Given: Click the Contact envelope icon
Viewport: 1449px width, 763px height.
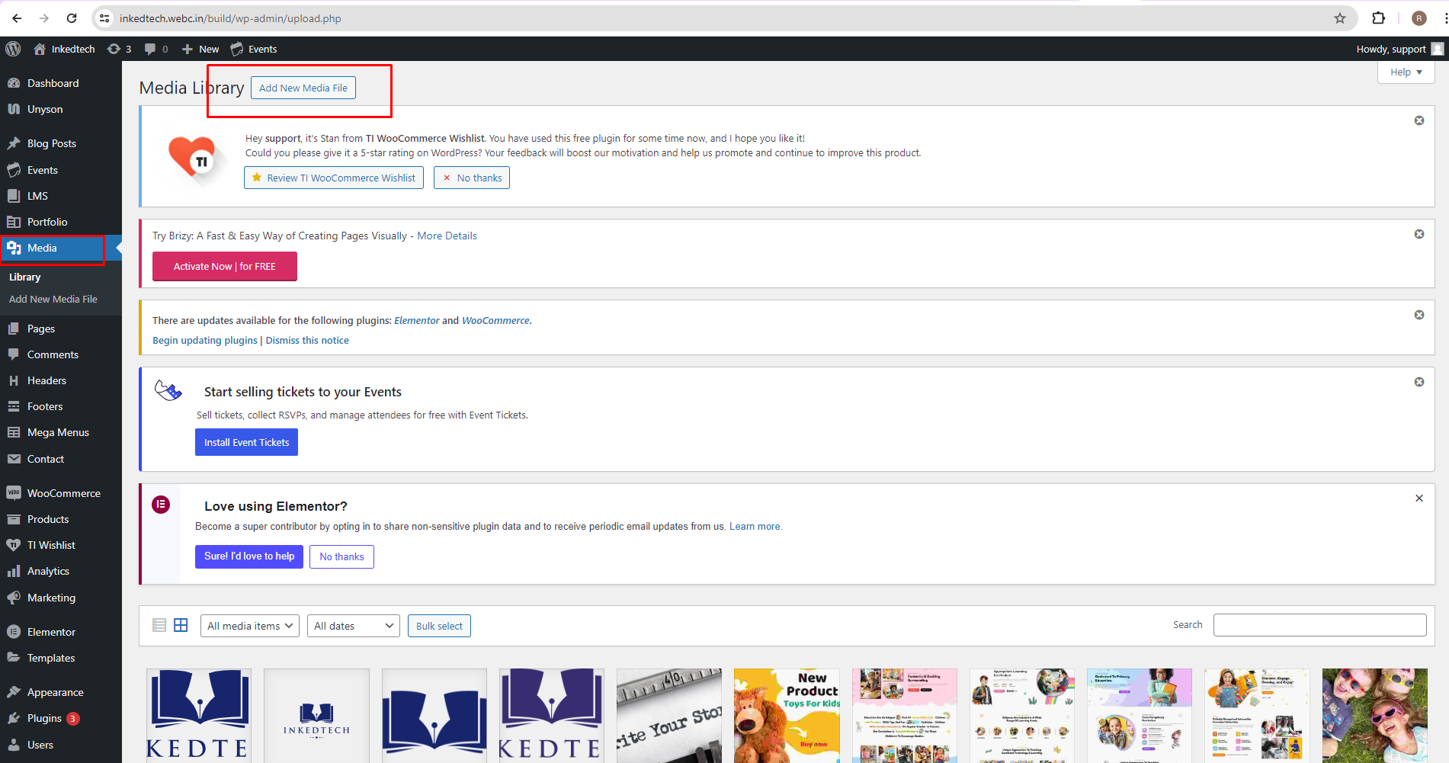Looking at the screenshot, I should [x=14, y=459].
